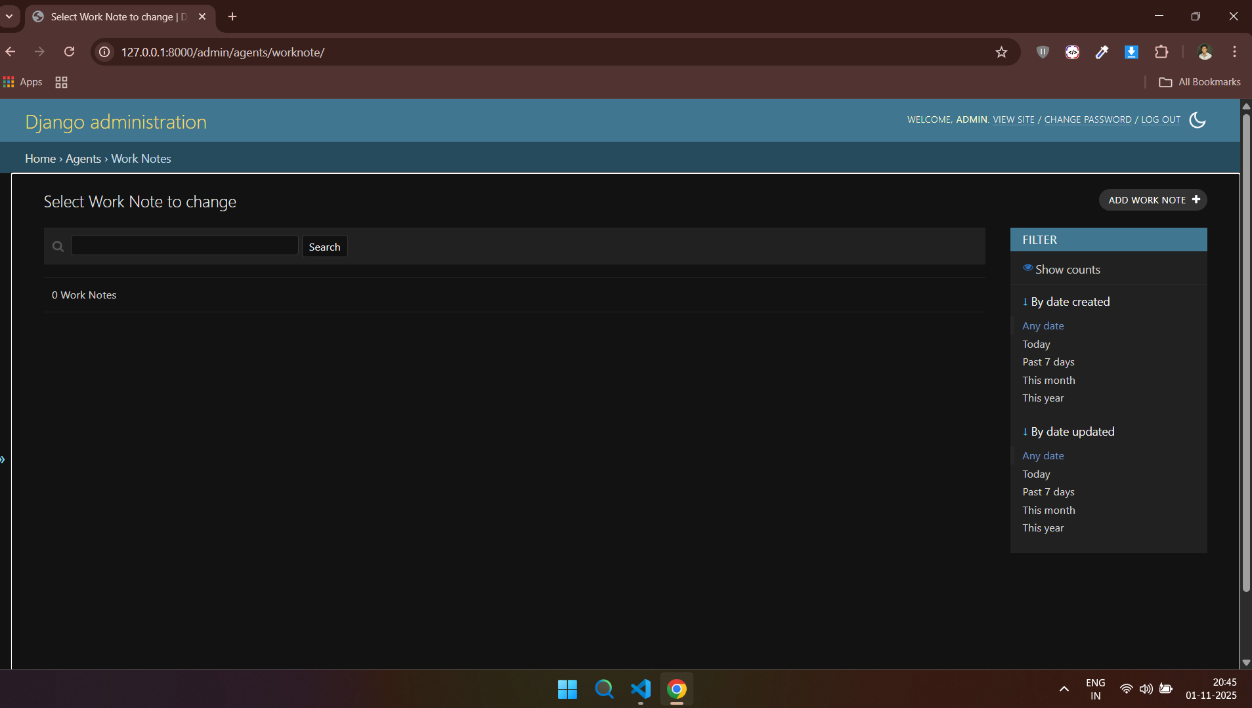Go to Agents breadcrumb
The width and height of the screenshot is (1252, 708).
click(x=83, y=159)
